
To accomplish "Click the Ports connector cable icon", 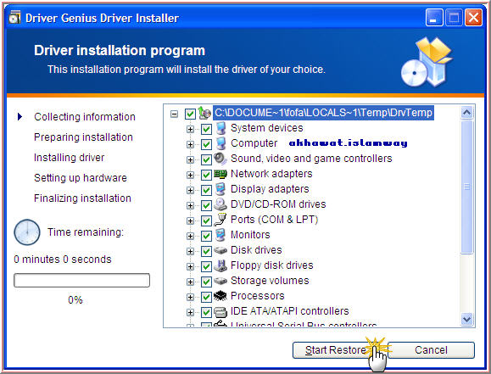I will click(x=220, y=220).
